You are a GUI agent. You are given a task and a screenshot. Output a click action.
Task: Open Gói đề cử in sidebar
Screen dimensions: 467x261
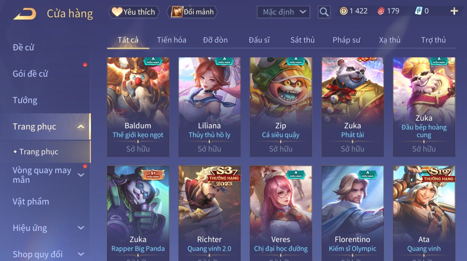tap(30, 74)
